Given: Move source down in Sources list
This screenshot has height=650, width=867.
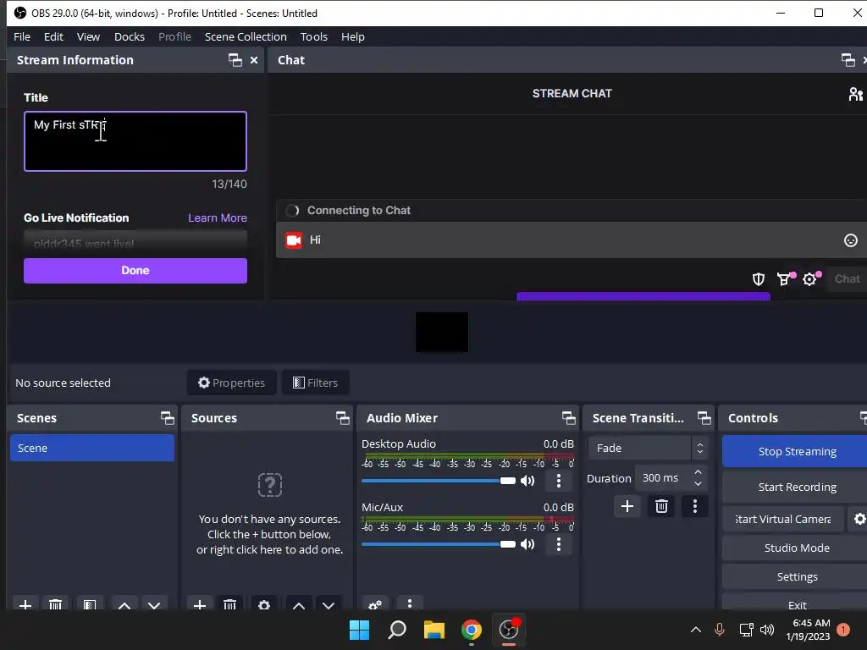Looking at the screenshot, I should point(329,604).
